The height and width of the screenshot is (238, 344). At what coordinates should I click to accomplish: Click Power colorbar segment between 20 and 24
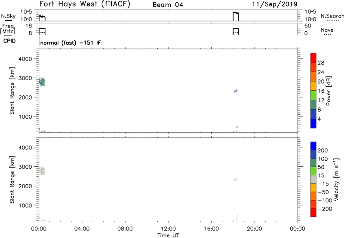click(x=313, y=76)
